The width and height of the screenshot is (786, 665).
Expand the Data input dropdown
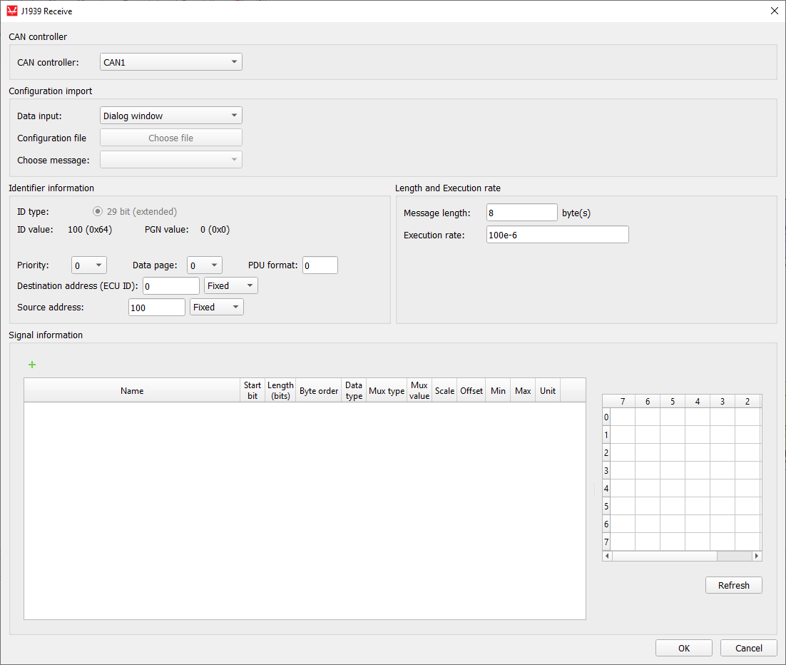point(170,116)
